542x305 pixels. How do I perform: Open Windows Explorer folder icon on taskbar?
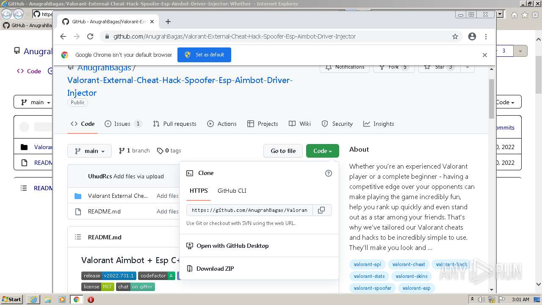[47, 299]
